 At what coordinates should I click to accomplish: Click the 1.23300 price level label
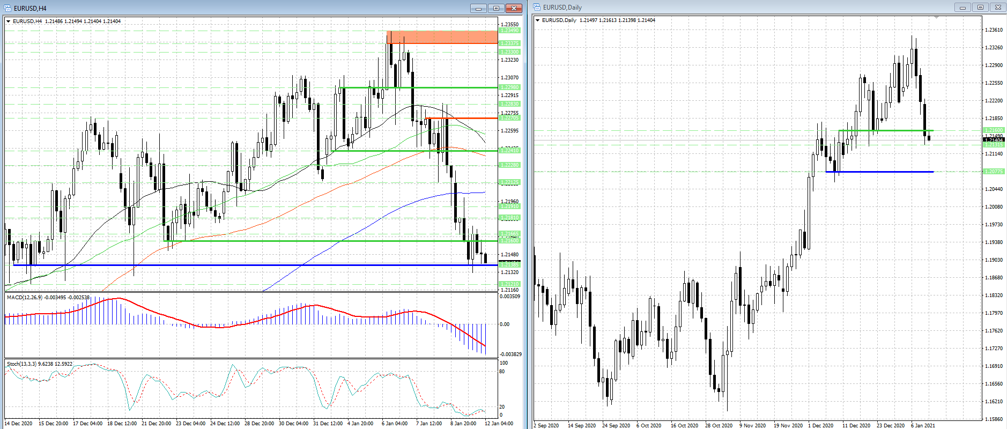(x=509, y=52)
